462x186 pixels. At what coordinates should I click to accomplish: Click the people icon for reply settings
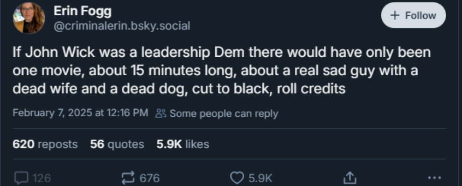pyautogui.click(x=161, y=113)
